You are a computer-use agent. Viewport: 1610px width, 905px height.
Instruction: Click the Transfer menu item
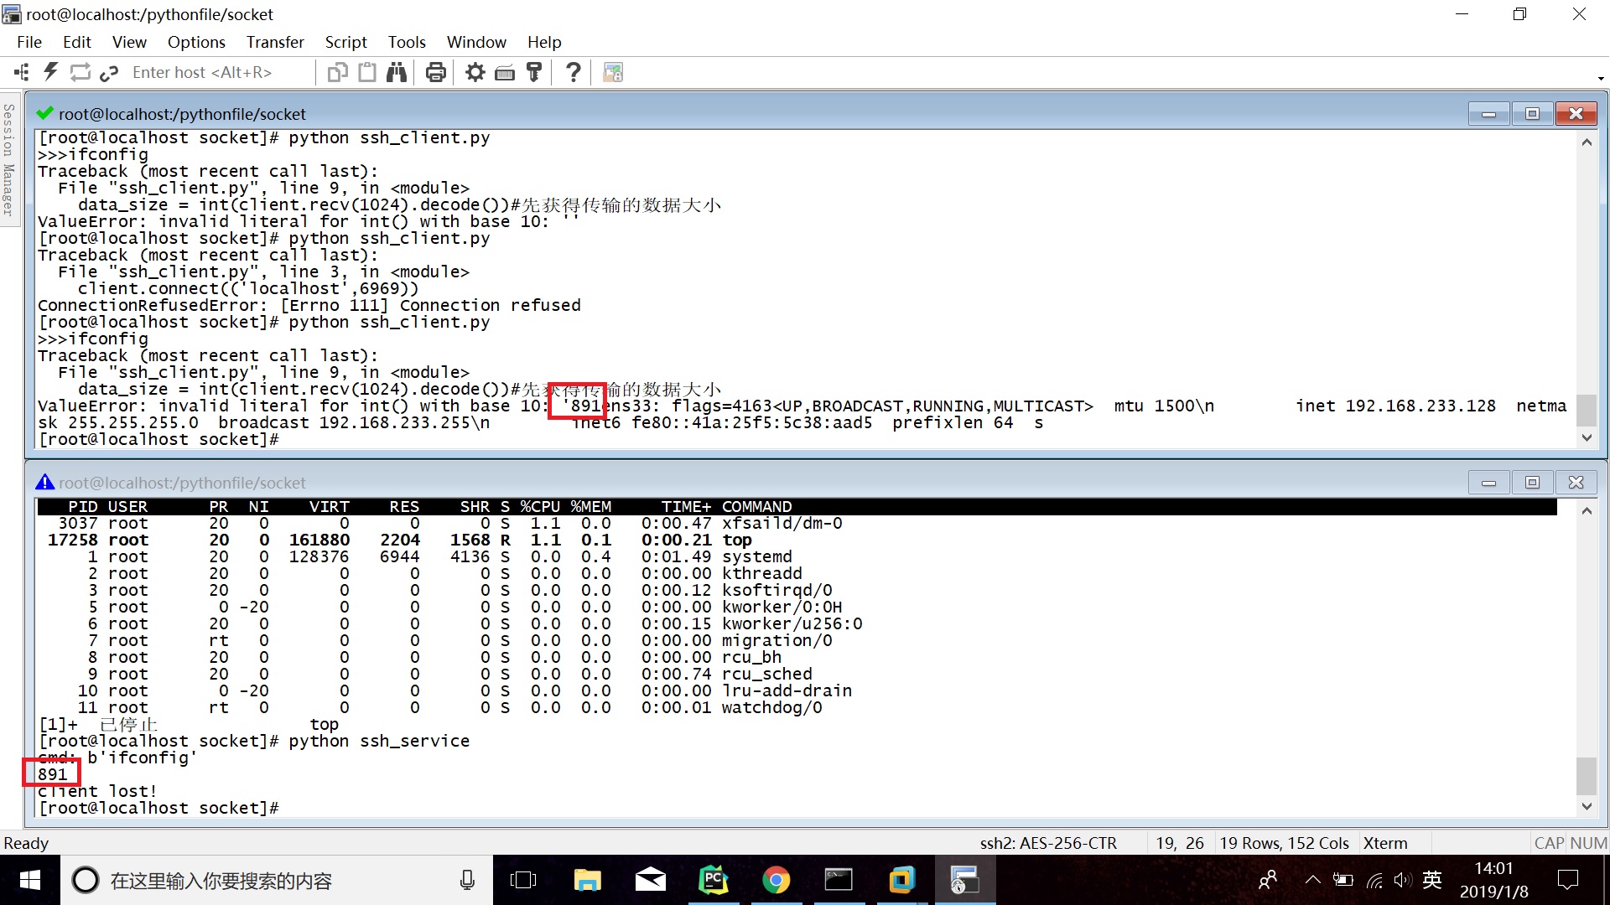[274, 42]
